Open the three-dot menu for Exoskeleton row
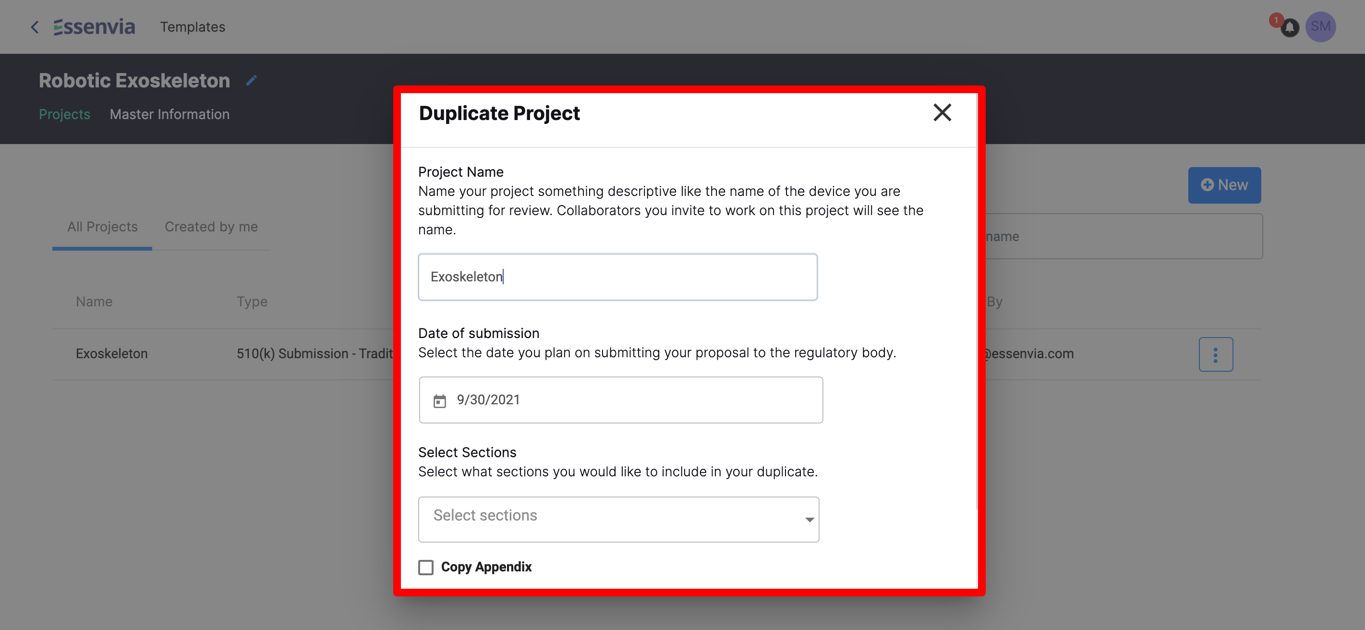The height and width of the screenshot is (630, 1365). [x=1216, y=354]
